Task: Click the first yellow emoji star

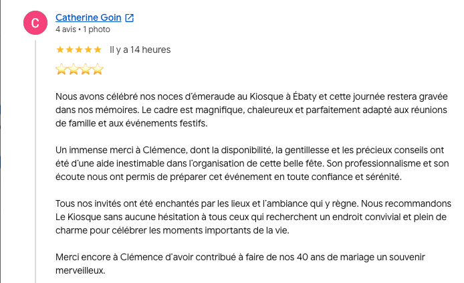Action: pos(62,70)
